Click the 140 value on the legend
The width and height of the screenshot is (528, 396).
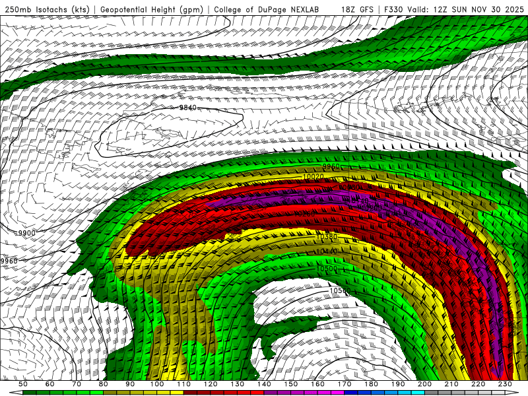click(264, 384)
